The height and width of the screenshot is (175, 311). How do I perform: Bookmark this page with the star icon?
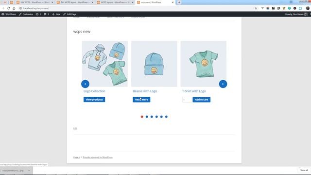pos(256,8)
